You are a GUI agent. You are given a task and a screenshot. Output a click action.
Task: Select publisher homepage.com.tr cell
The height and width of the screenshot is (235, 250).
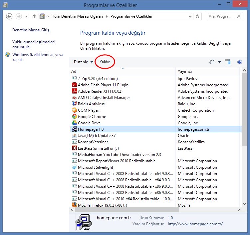193,129
